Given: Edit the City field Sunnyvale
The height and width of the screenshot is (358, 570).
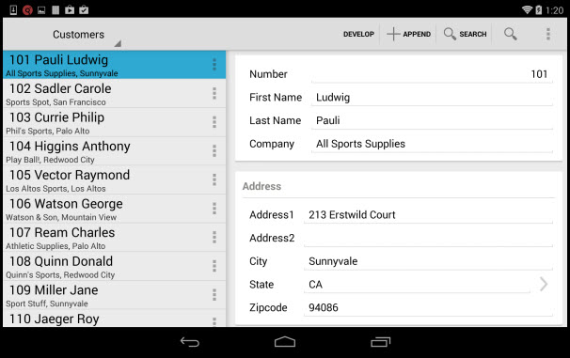Looking at the screenshot, I should [428, 261].
